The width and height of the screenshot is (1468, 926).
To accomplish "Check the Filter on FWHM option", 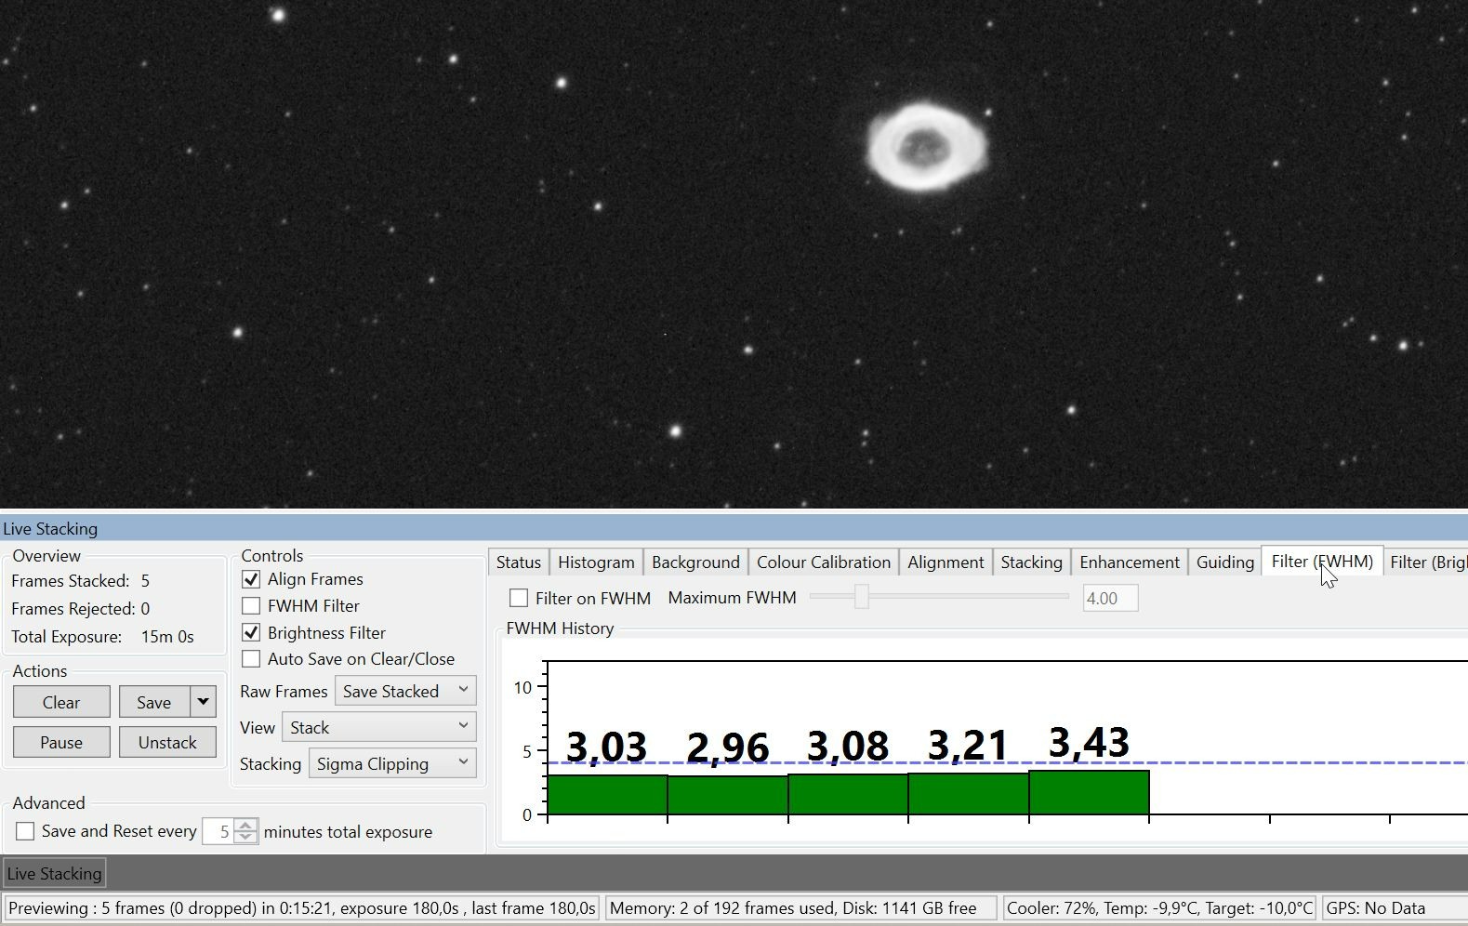I will (519, 598).
